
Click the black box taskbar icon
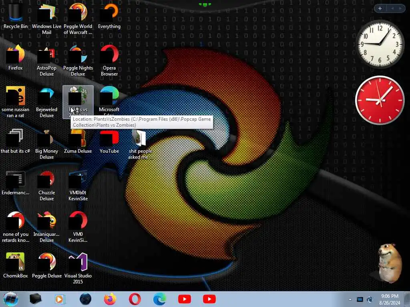pos(36,299)
